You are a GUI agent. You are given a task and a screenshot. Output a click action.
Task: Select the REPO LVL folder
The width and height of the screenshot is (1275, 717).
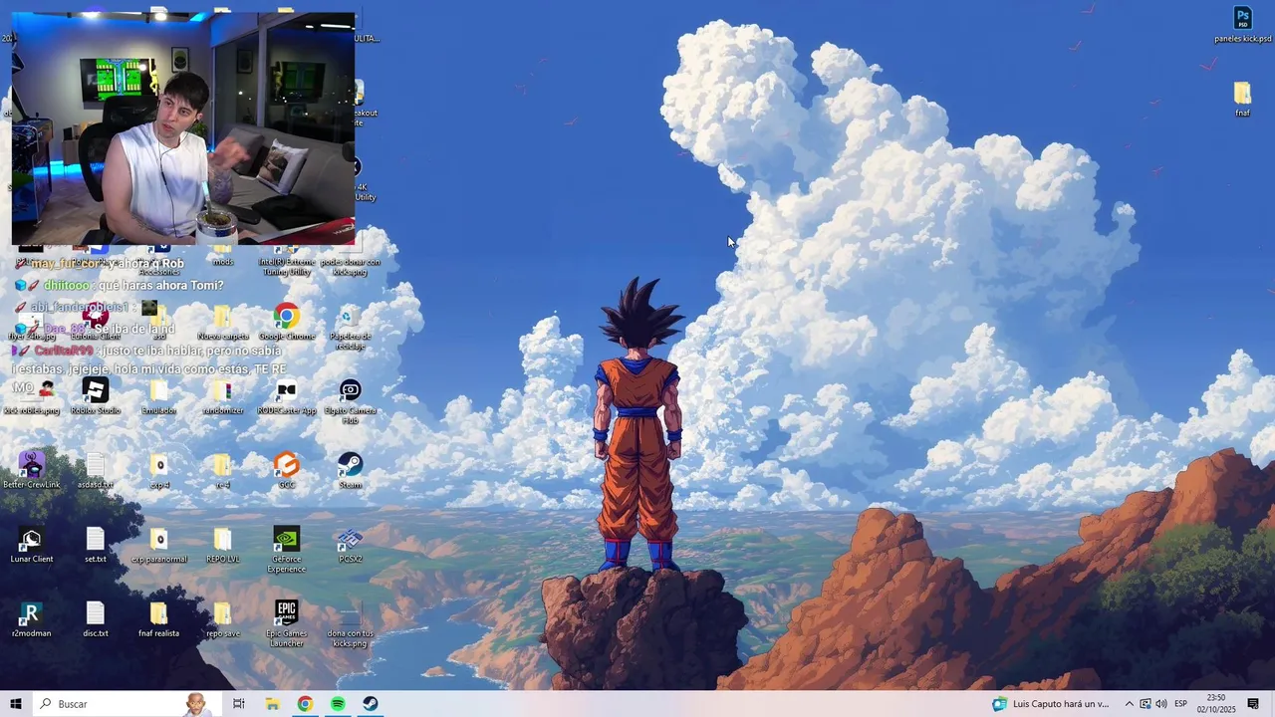(x=222, y=545)
